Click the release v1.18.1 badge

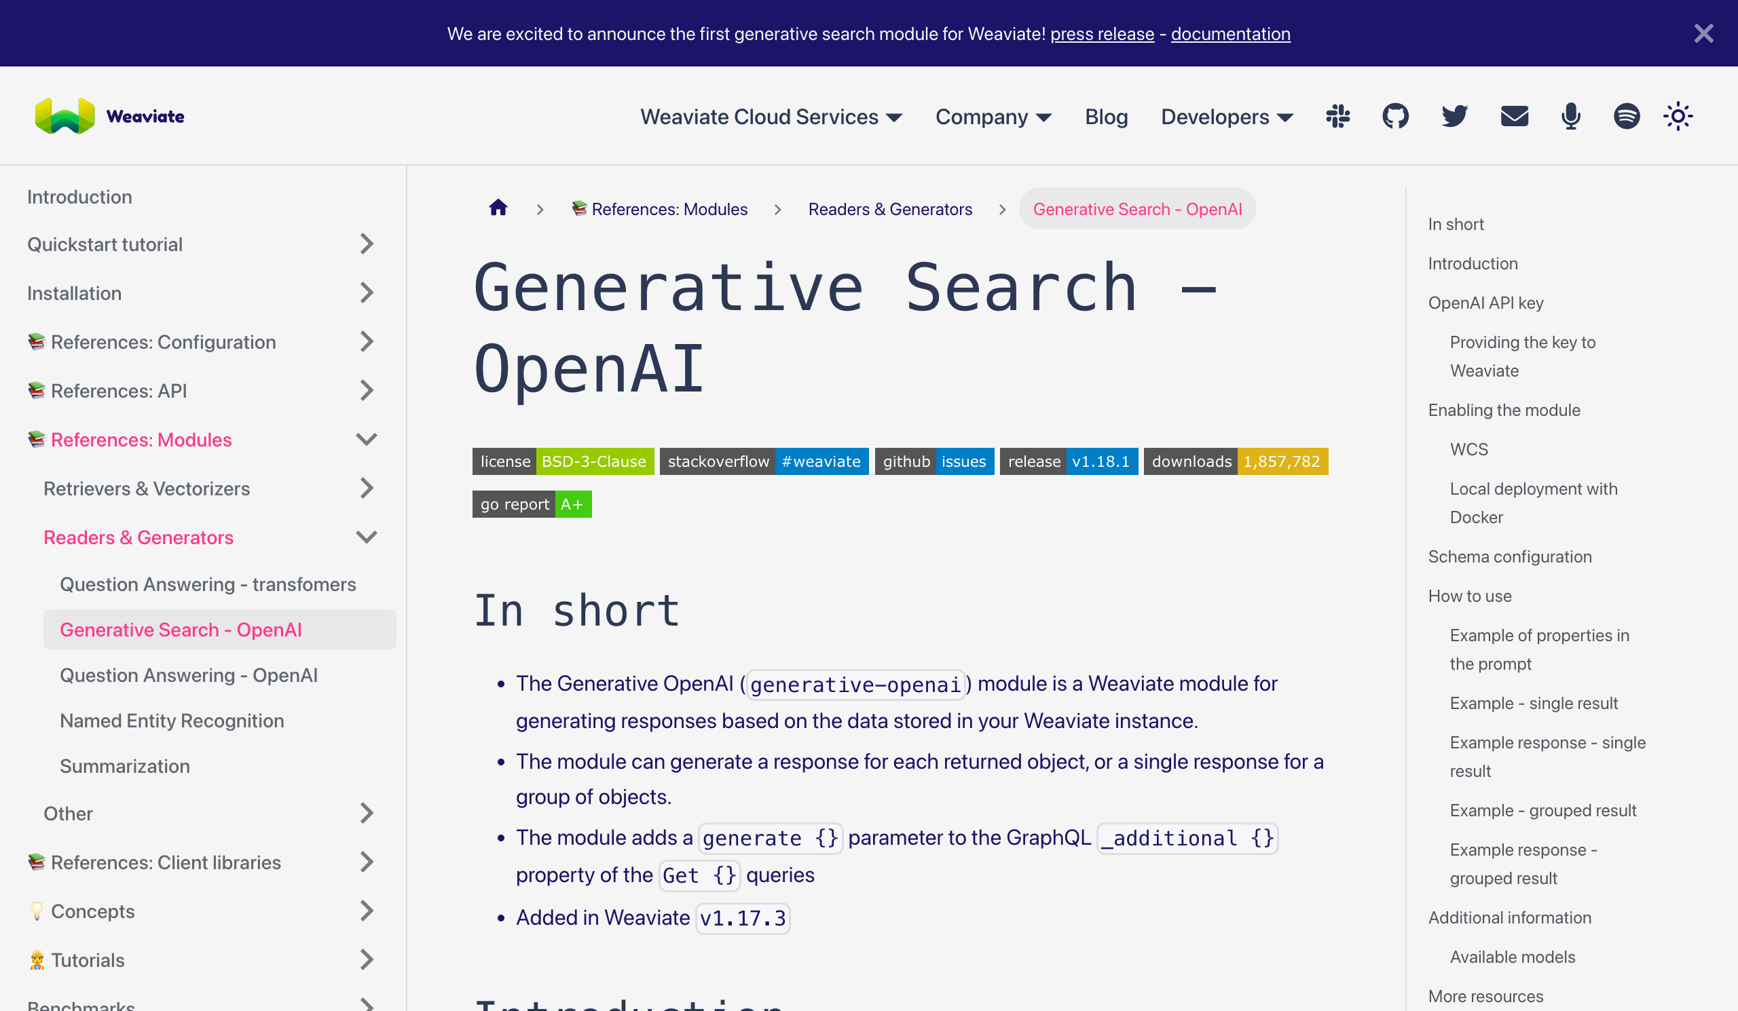pos(1069,462)
